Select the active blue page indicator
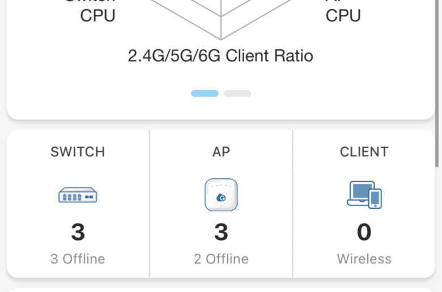The height and width of the screenshot is (292, 442). click(x=205, y=93)
